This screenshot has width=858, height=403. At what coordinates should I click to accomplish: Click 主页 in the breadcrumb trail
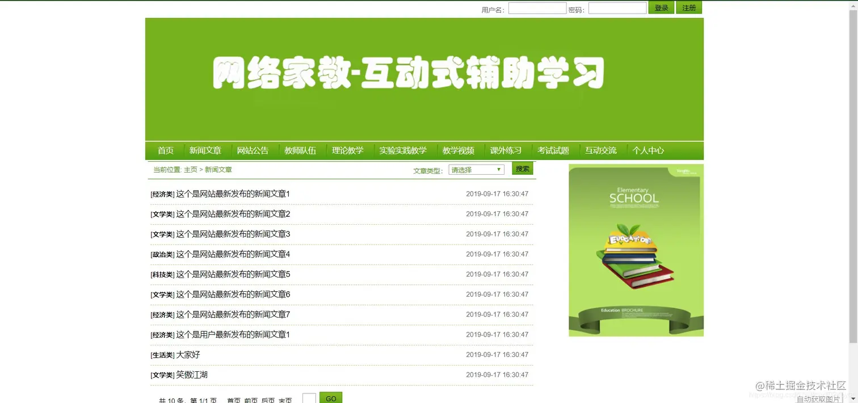(190, 169)
